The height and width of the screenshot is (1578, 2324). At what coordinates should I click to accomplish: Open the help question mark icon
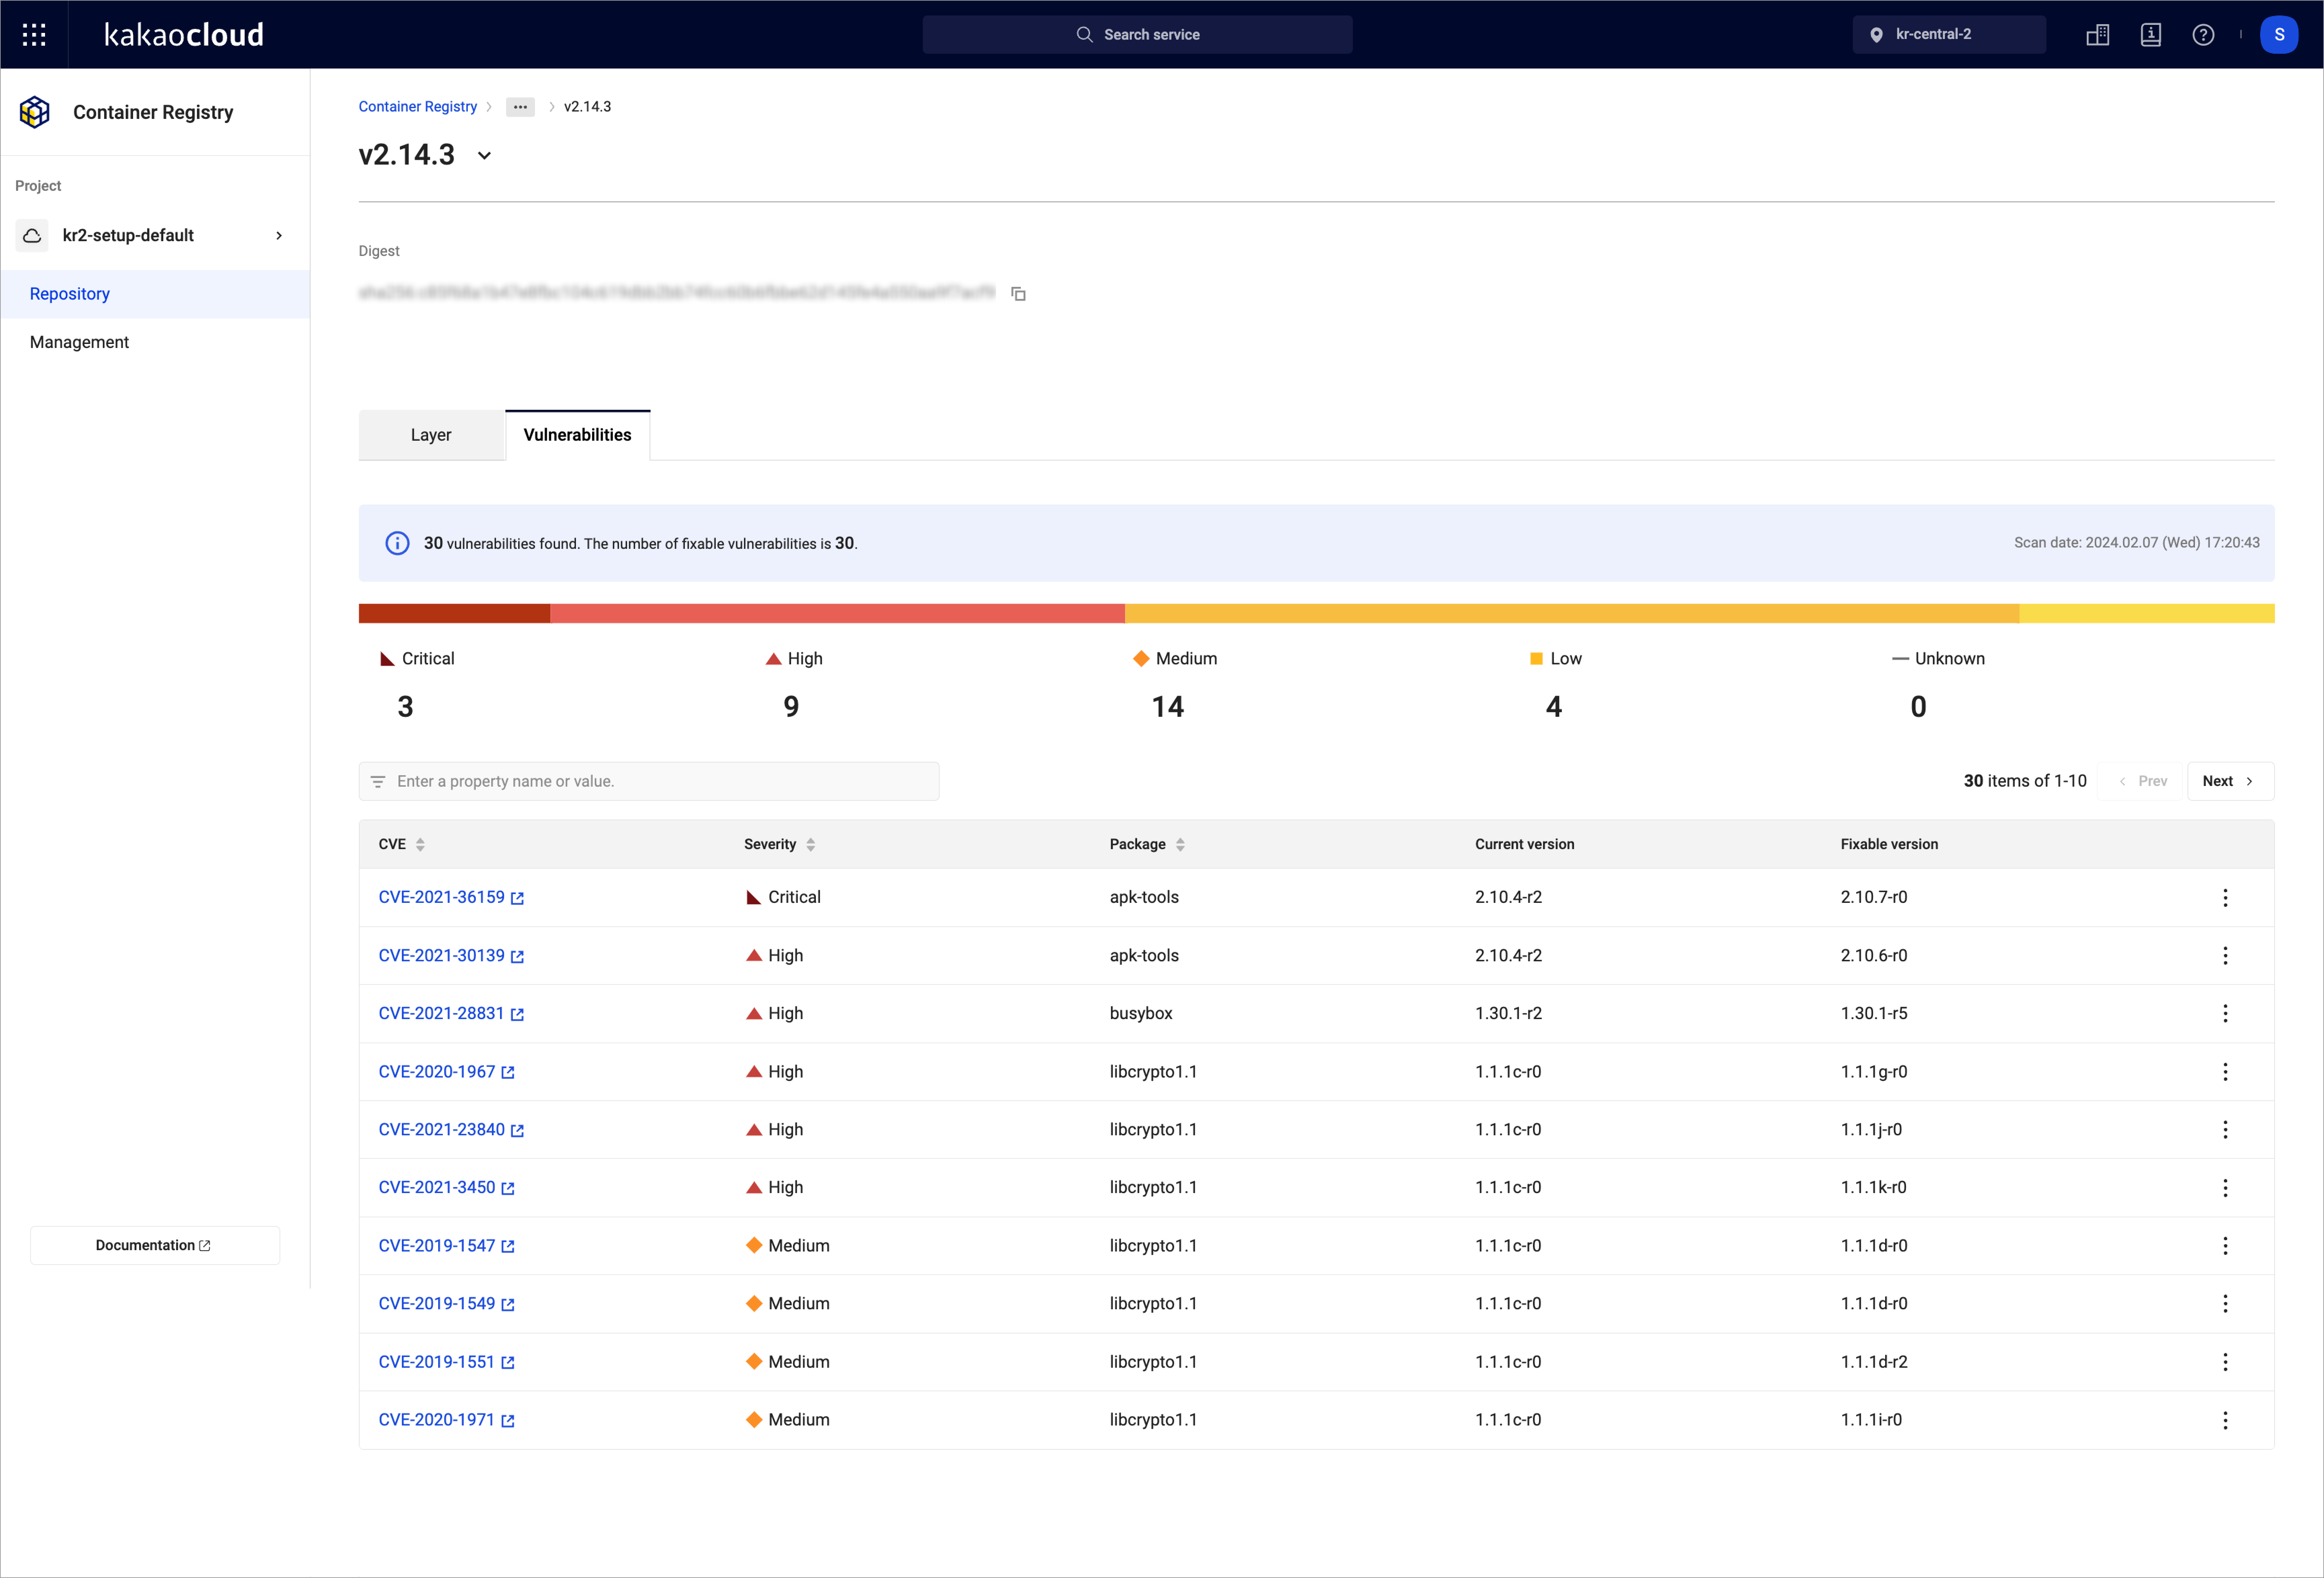tap(2203, 35)
